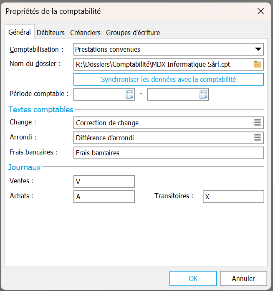Click the Nom du dossier path field
This screenshot has height=291, width=273.
163,64
